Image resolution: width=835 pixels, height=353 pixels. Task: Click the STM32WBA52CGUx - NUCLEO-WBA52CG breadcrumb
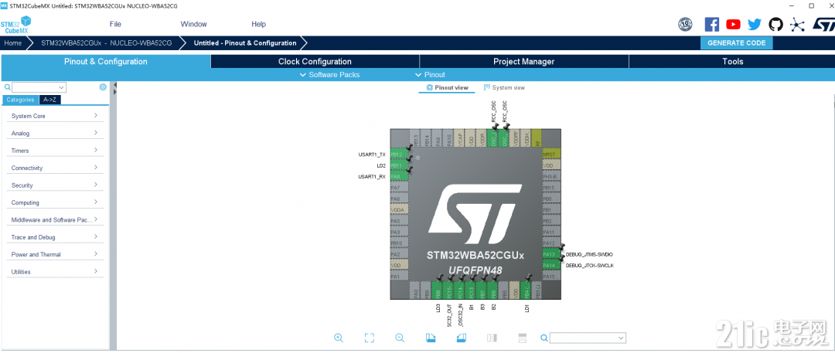click(106, 43)
